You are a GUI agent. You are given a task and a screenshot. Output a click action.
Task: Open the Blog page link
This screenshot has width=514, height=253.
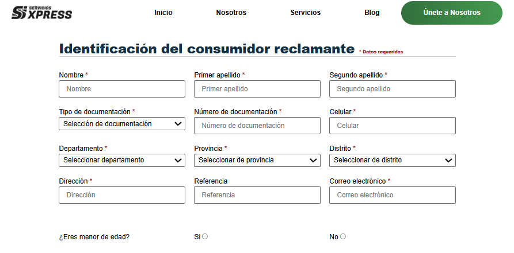click(x=372, y=13)
